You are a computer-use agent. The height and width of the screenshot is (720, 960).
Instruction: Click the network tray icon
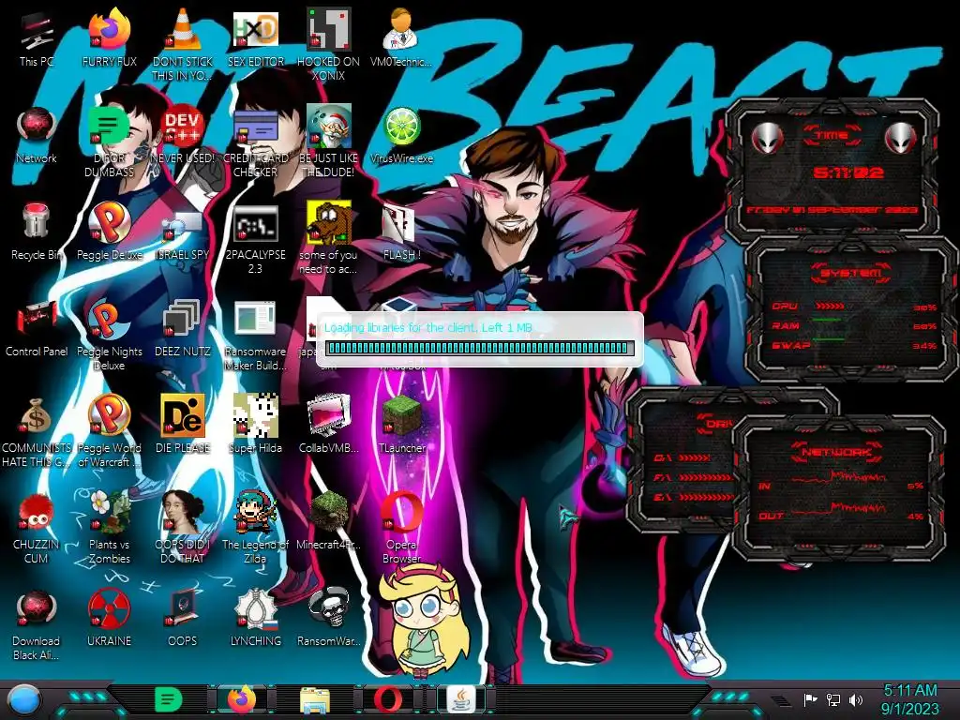click(833, 699)
